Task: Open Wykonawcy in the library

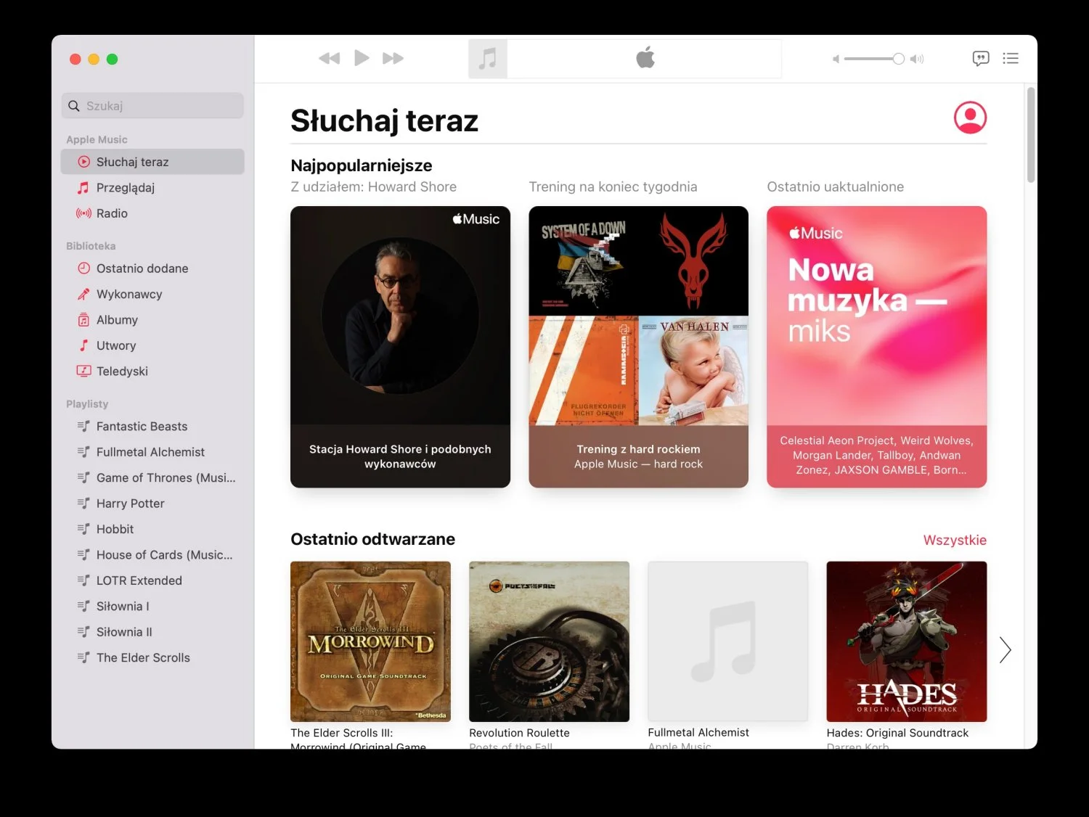Action: [152, 294]
